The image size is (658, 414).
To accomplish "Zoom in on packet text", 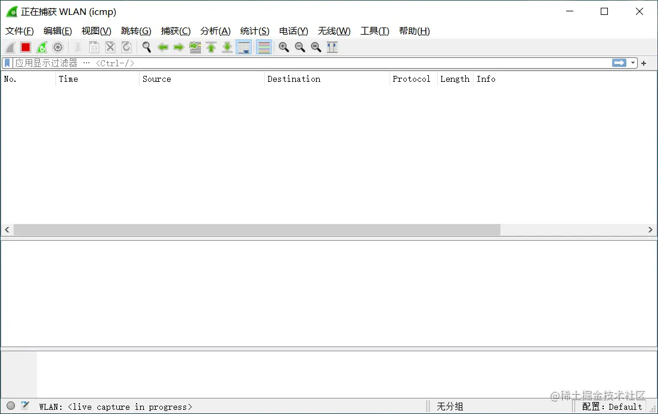I will [x=284, y=48].
